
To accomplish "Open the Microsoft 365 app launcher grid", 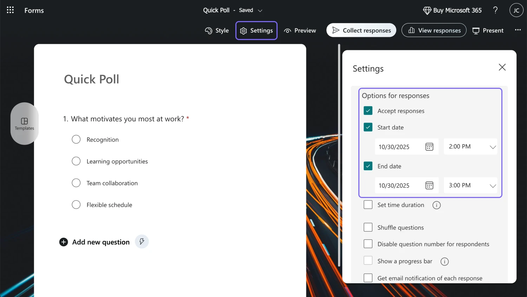I will click(x=10, y=10).
